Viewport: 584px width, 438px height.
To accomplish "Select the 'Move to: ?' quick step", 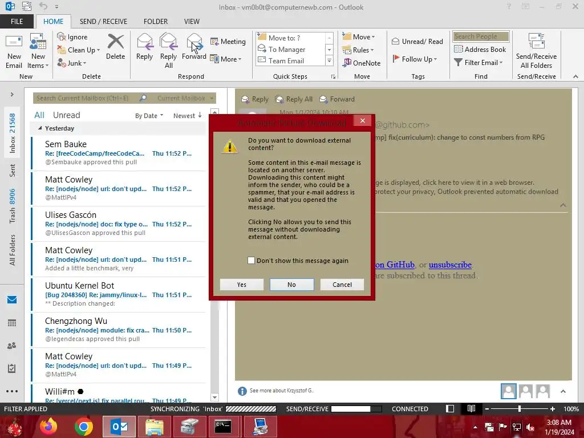I will 290,38.
